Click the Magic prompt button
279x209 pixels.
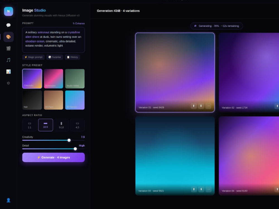click(33, 57)
